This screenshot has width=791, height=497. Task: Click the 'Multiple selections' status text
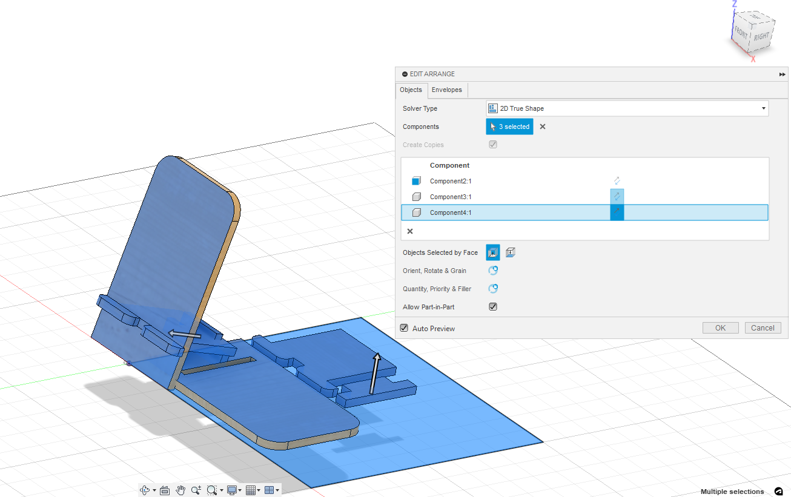[x=732, y=492]
